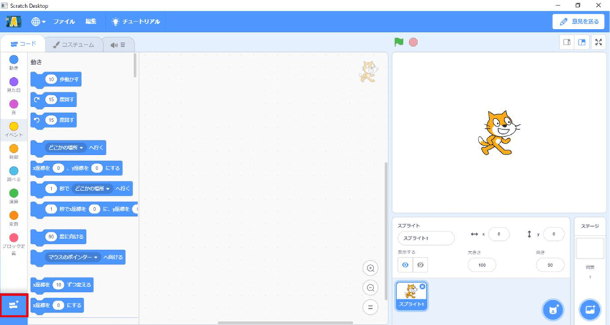The width and height of the screenshot is (610, 325).
Task: Click the workspace horizontal scrollbar
Action: 285,322
